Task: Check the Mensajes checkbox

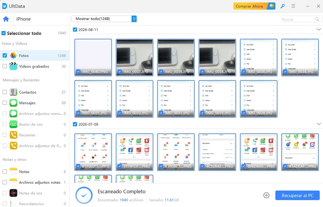Action: tap(5, 103)
